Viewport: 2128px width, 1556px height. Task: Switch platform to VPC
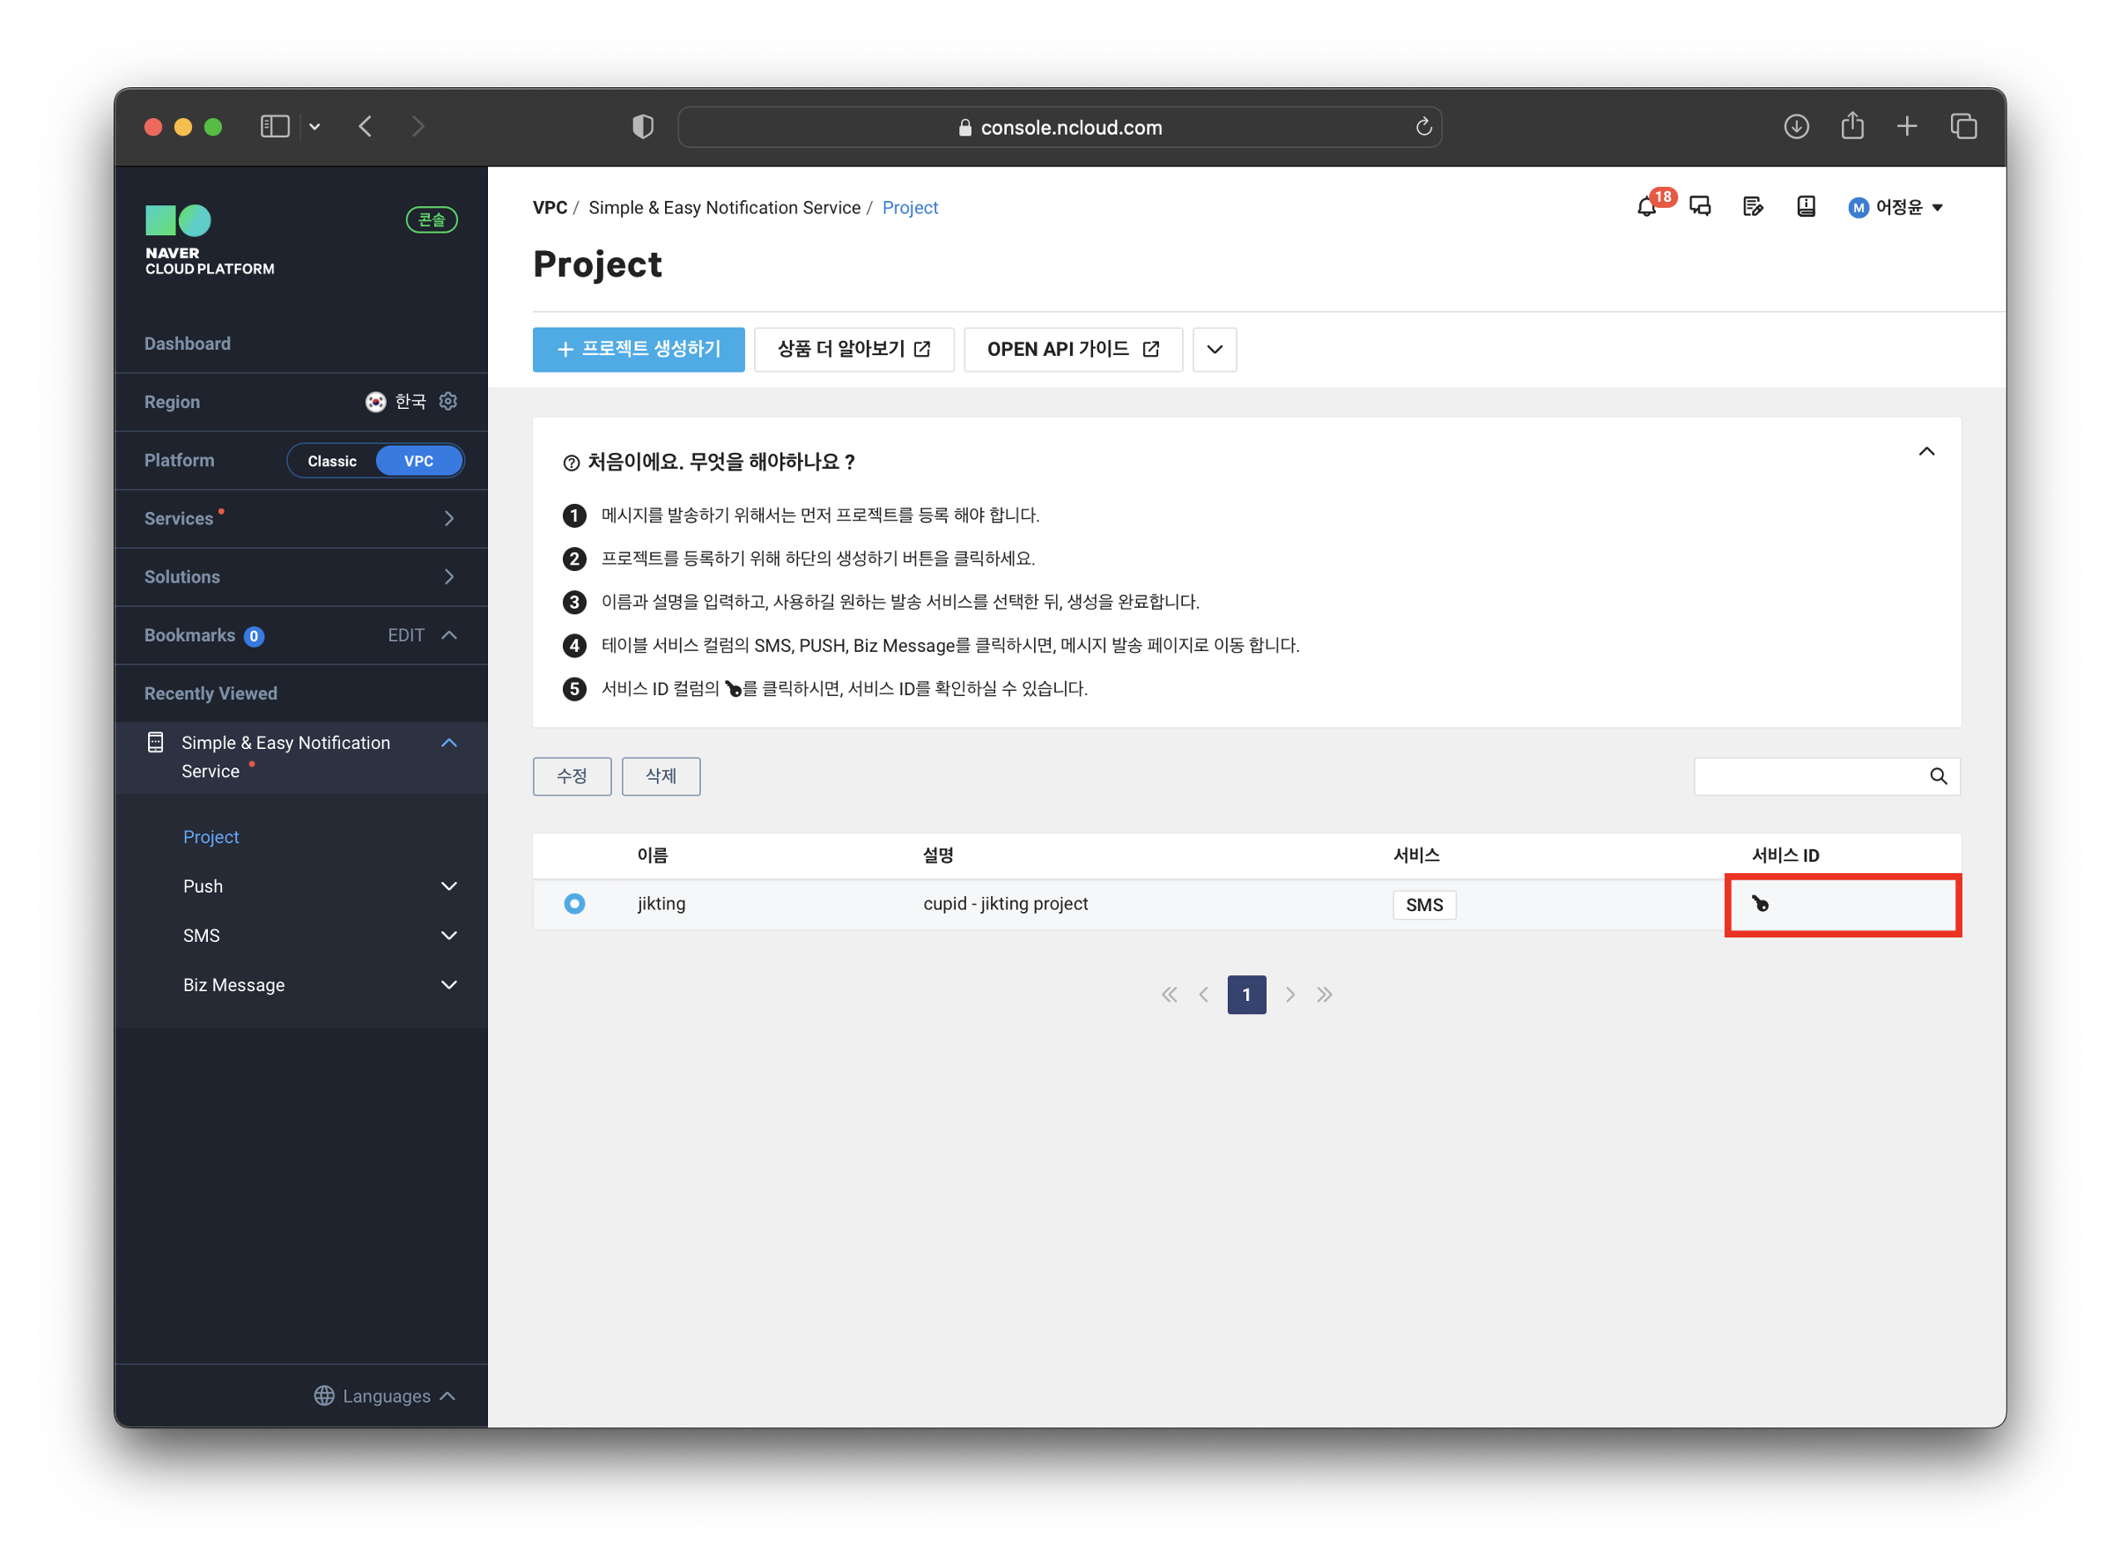pos(419,462)
